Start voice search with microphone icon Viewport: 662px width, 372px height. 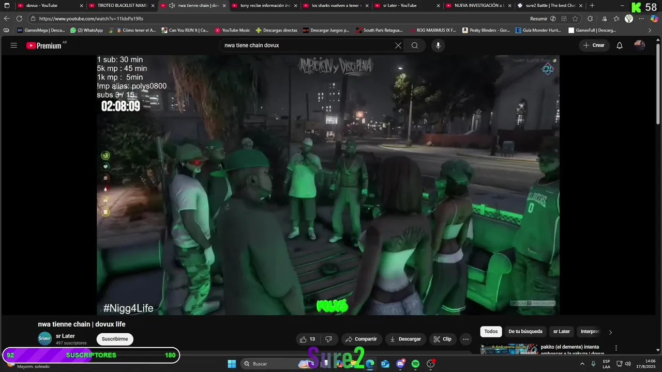pos(438,45)
